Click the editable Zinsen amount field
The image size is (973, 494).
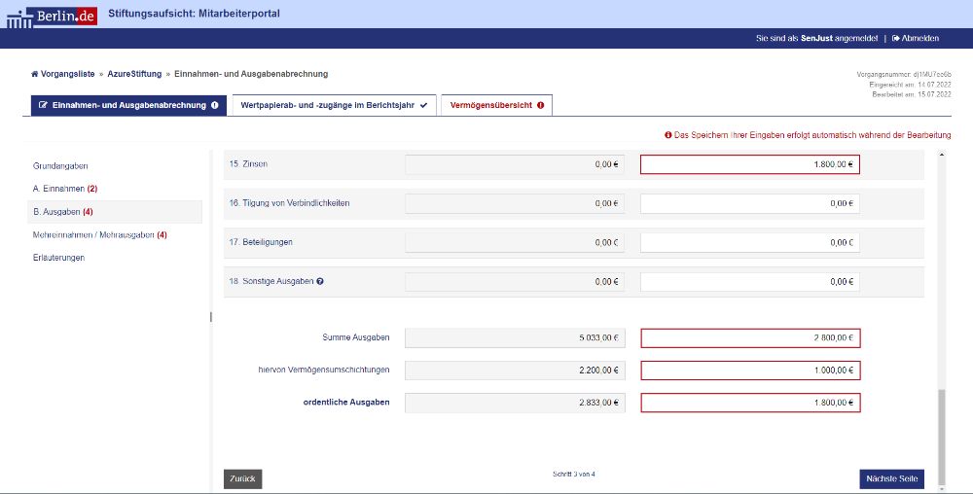(749, 164)
